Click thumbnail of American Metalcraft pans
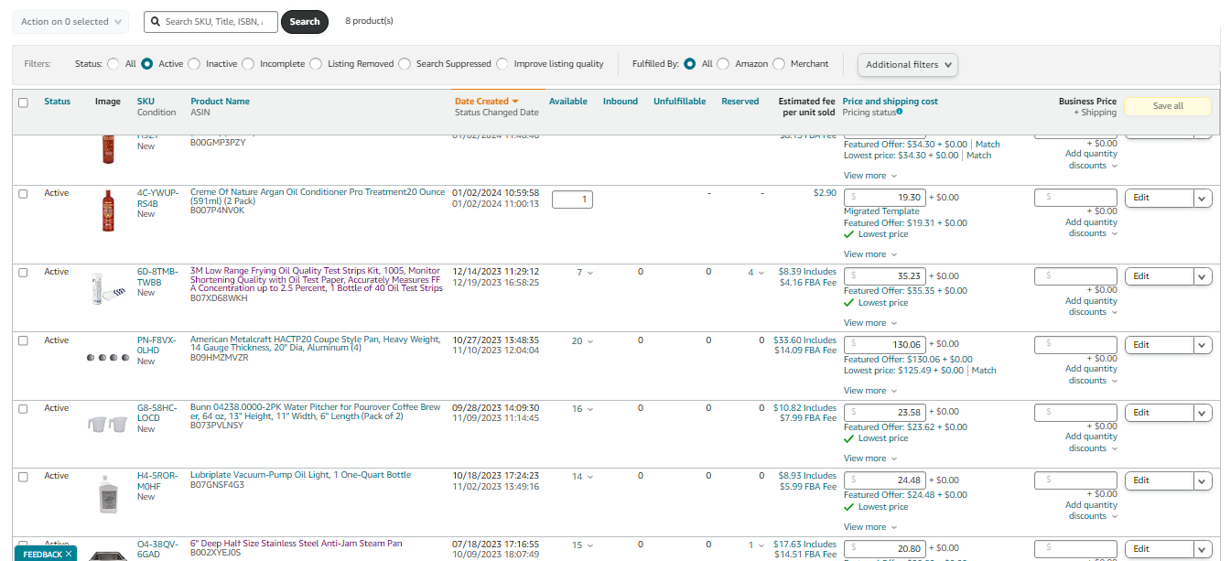 coord(106,358)
